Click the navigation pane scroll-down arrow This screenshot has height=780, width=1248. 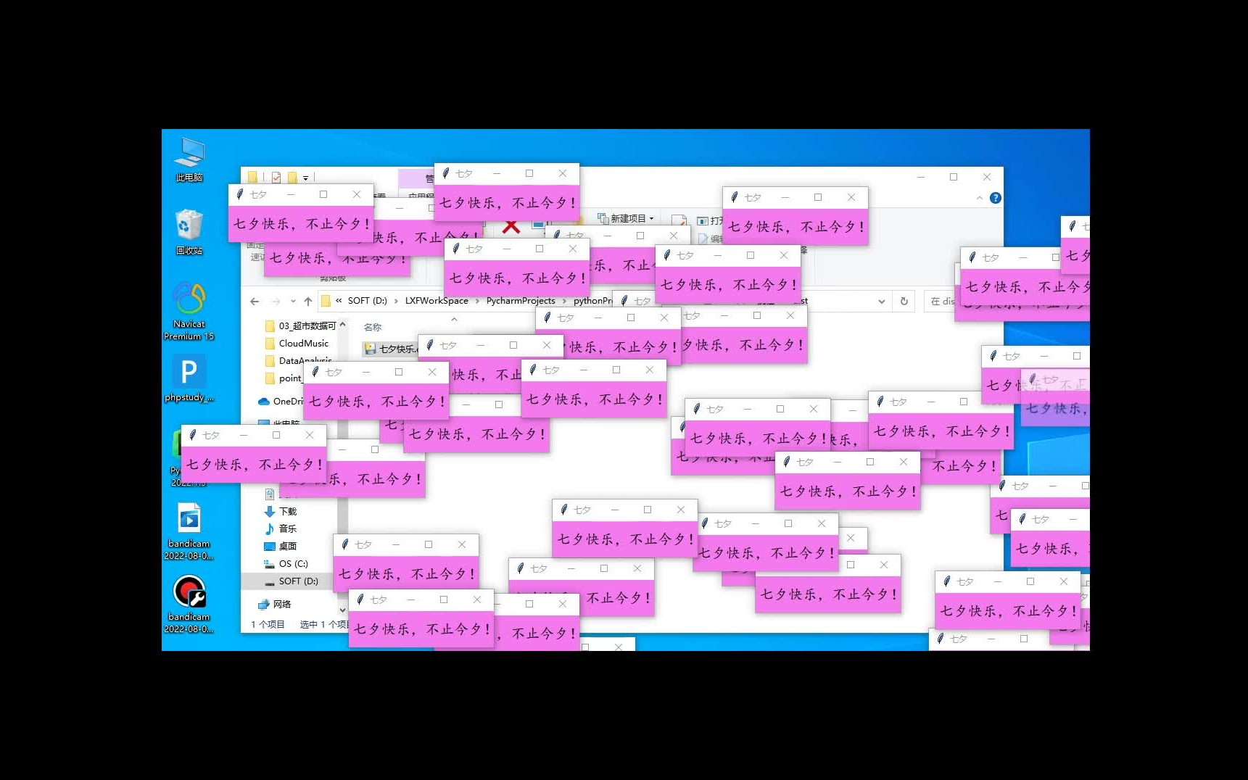pyautogui.click(x=342, y=610)
